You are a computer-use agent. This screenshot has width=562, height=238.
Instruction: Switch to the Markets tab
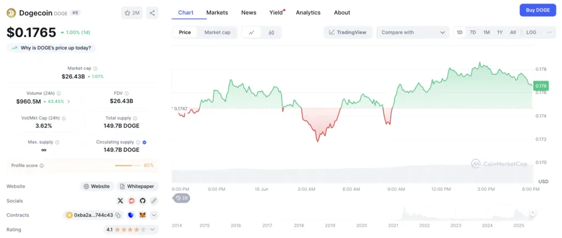(x=217, y=12)
